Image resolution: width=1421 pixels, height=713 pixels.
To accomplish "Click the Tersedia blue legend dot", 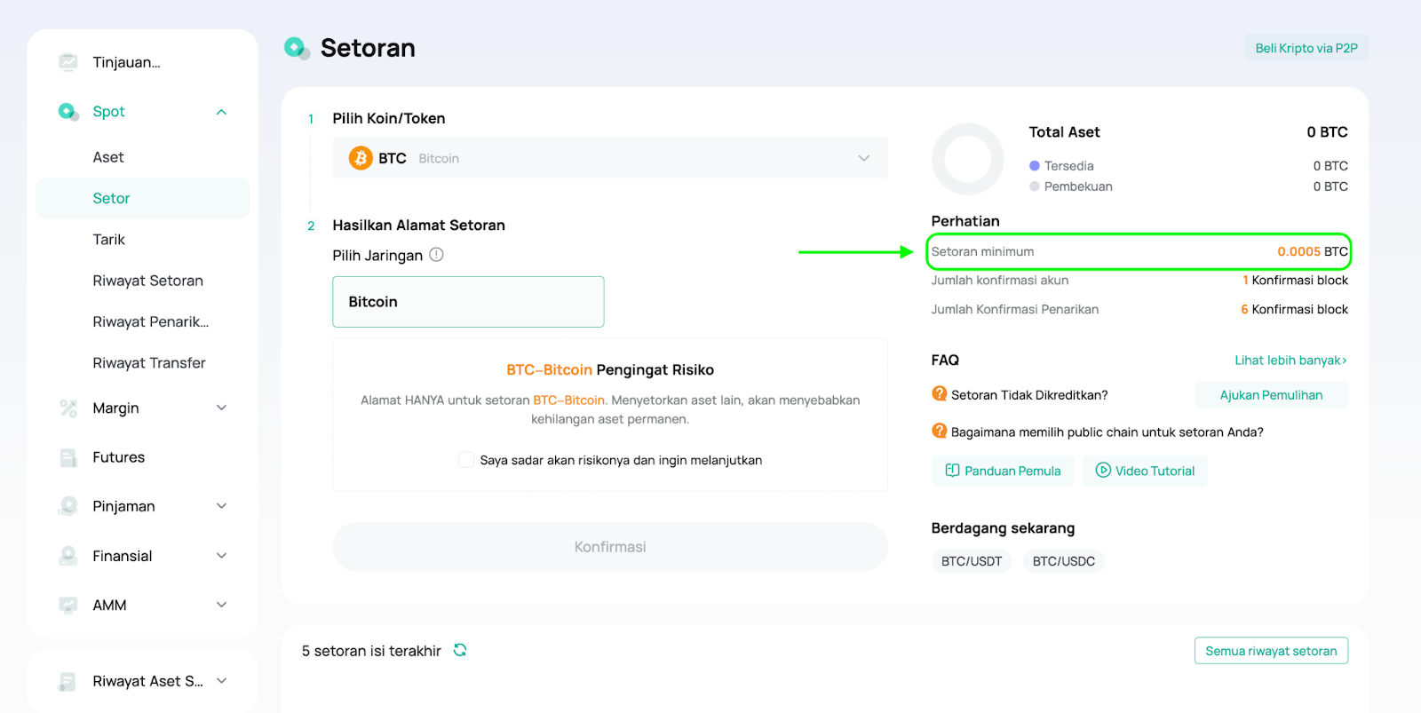I will (1035, 165).
